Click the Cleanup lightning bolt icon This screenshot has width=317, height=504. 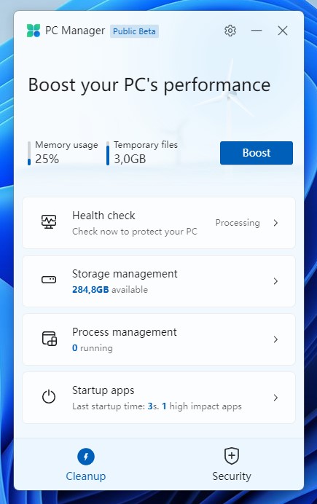(x=86, y=457)
